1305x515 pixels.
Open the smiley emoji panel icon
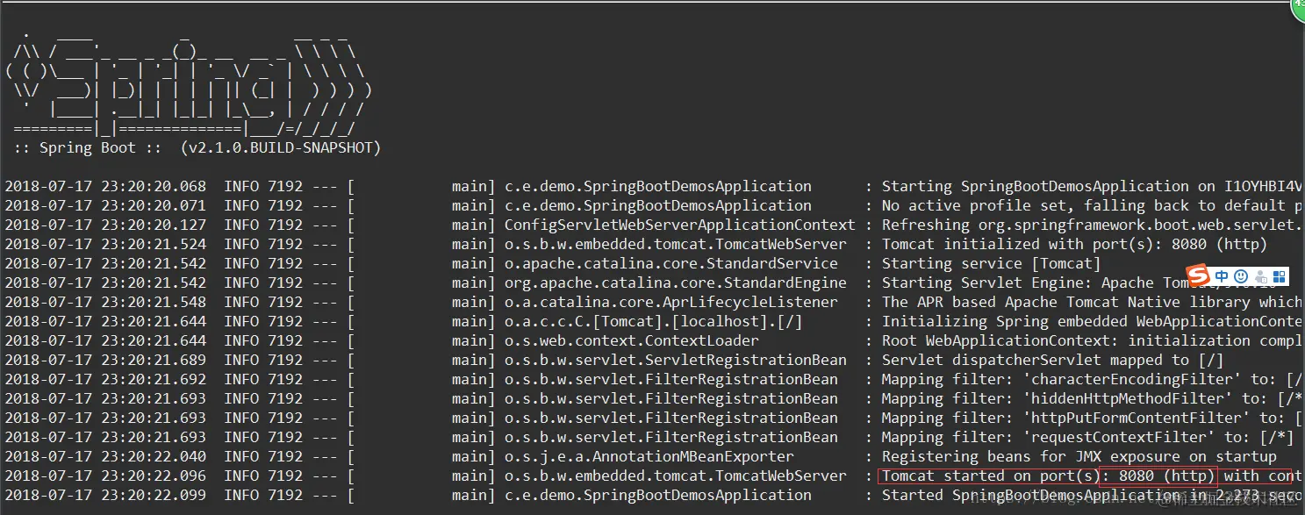[x=1242, y=277]
